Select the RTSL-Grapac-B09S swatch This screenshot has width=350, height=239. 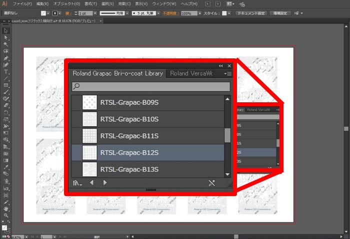point(148,102)
